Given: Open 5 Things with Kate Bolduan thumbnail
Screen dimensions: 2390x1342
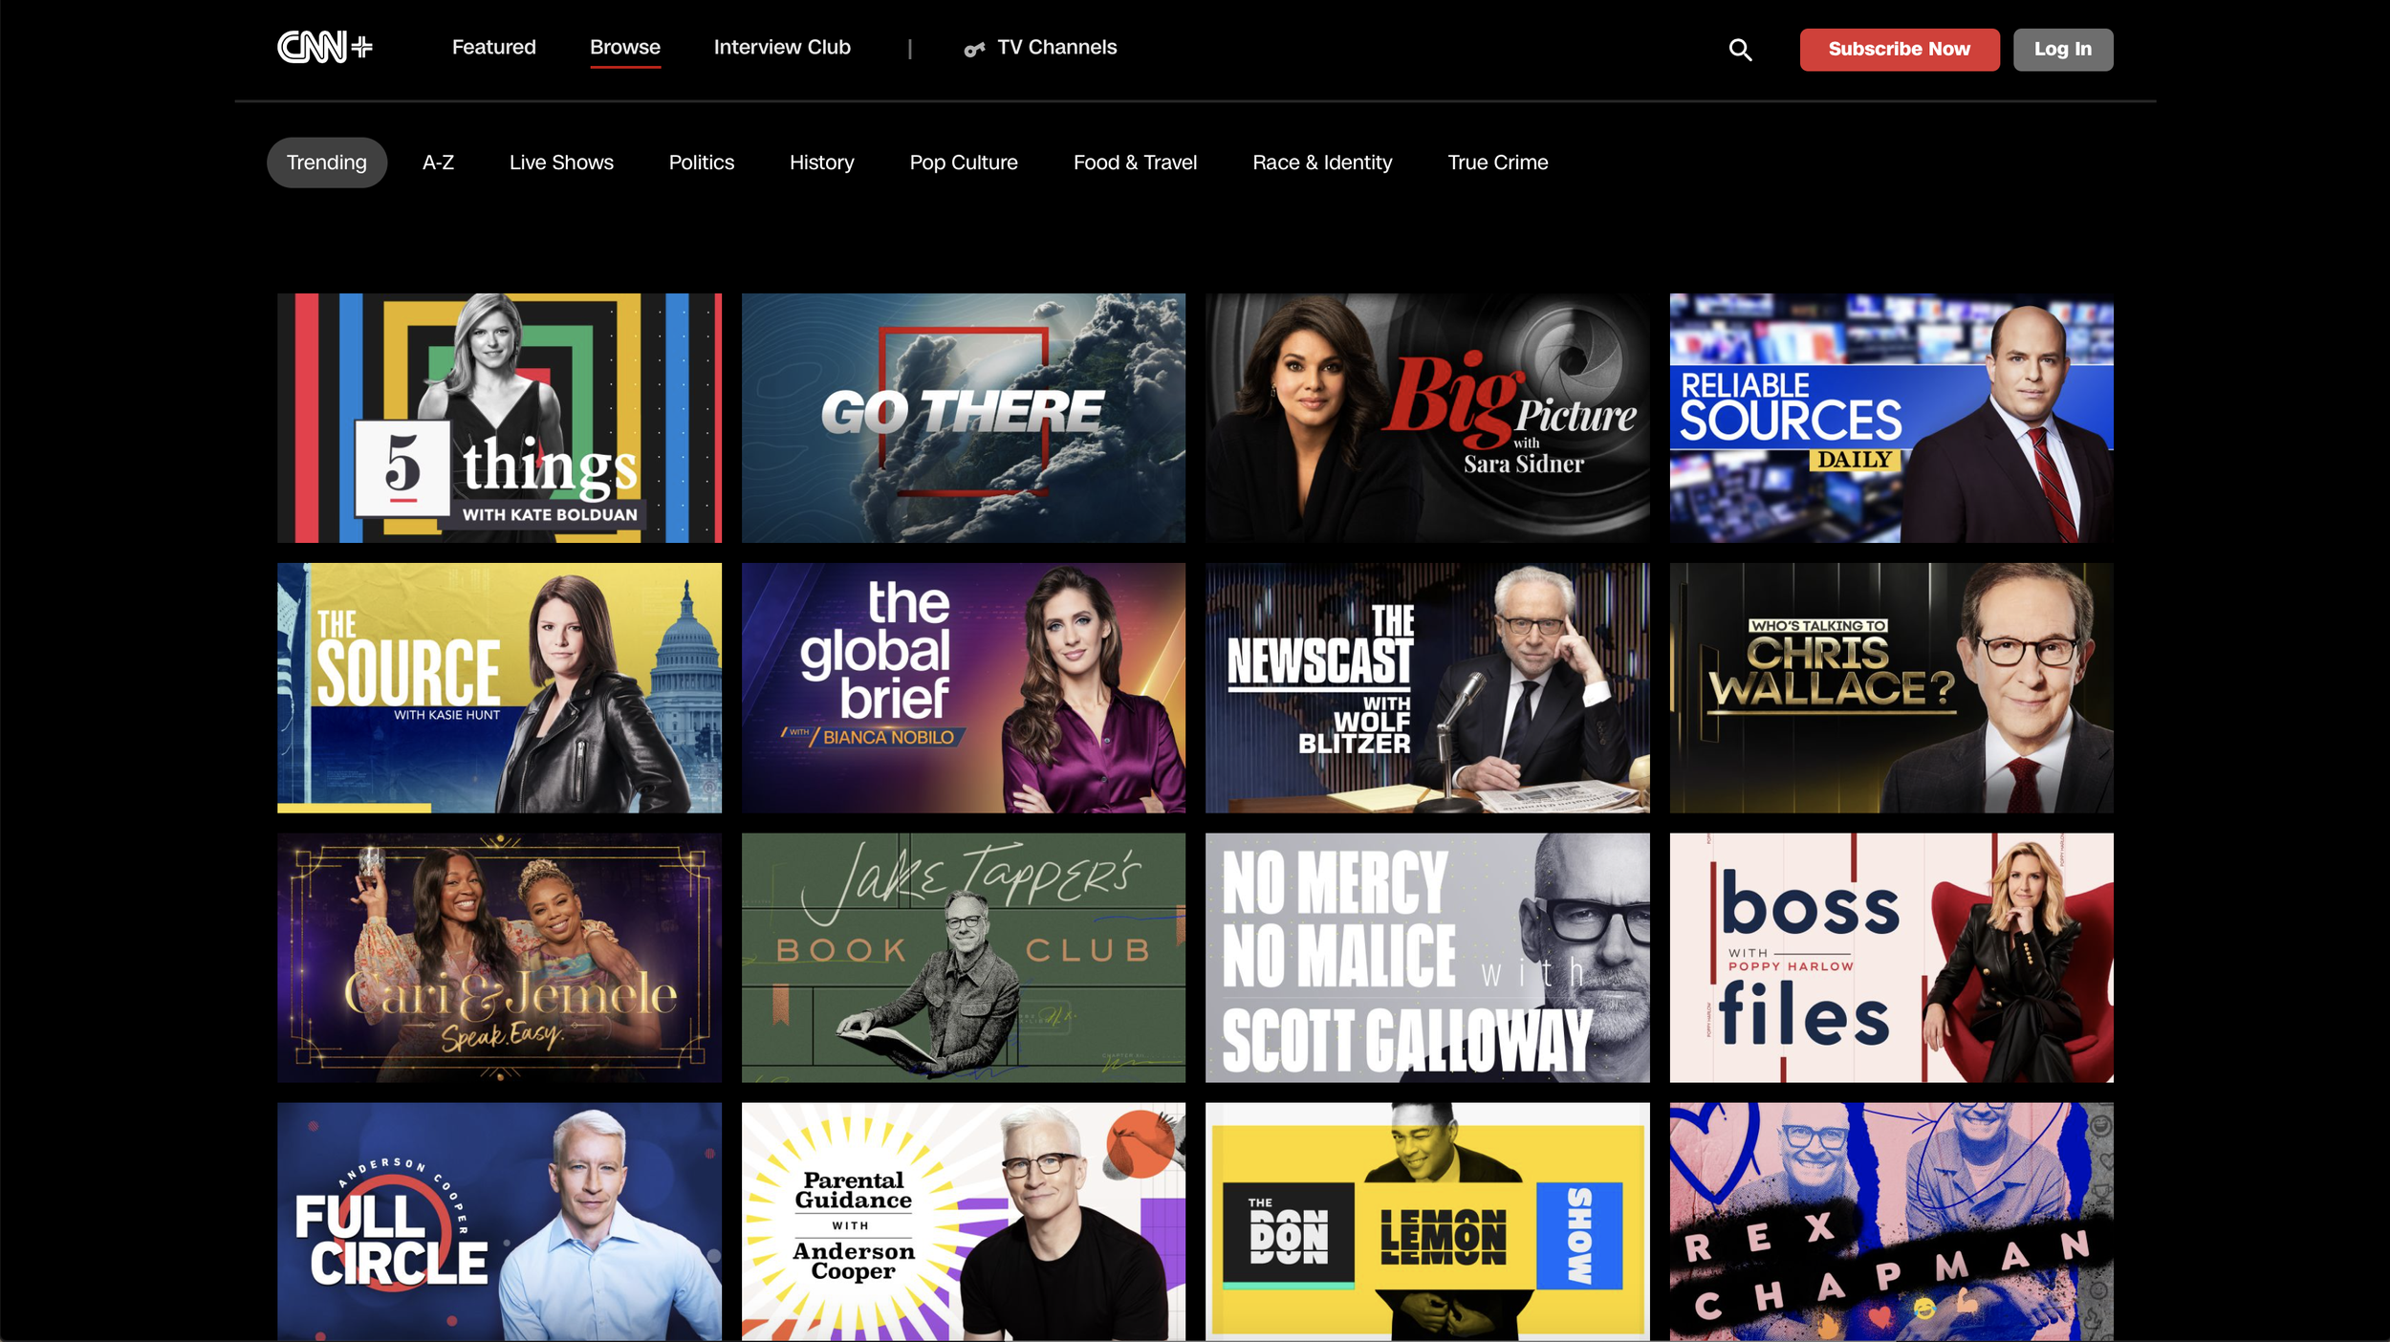Looking at the screenshot, I should [499, 418].
